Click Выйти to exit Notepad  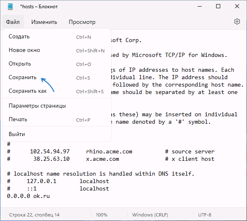17,134
